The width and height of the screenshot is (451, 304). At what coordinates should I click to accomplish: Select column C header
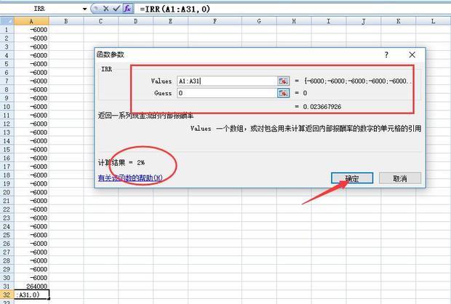(x=100, y=21)
